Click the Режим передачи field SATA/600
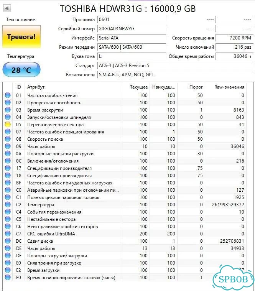The image size is (255, 291). (x=132, y=47)
